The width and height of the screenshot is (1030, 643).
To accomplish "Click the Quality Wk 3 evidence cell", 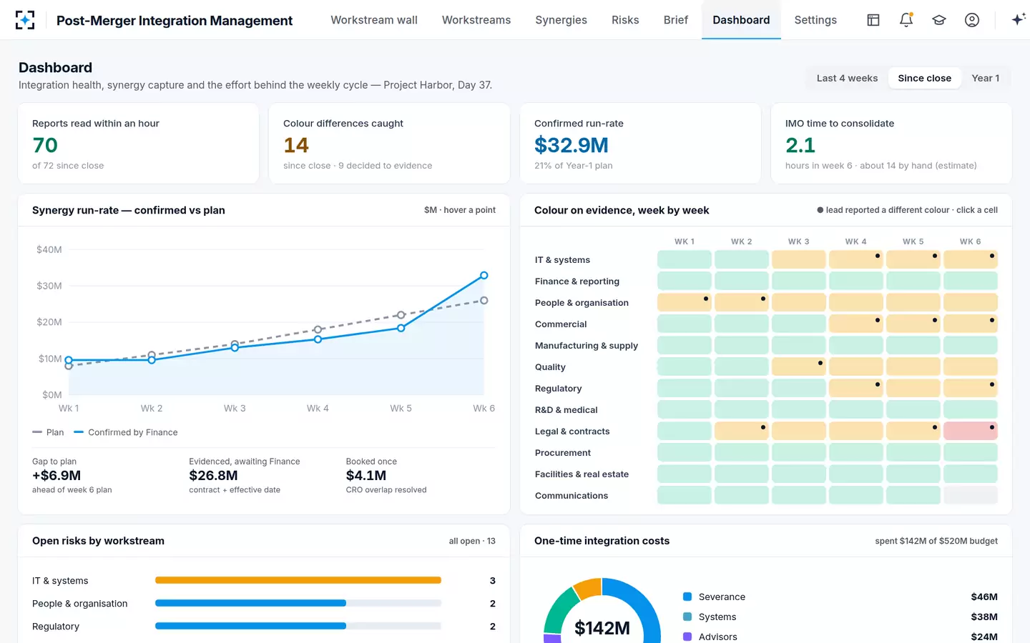I will click(799, 367).
